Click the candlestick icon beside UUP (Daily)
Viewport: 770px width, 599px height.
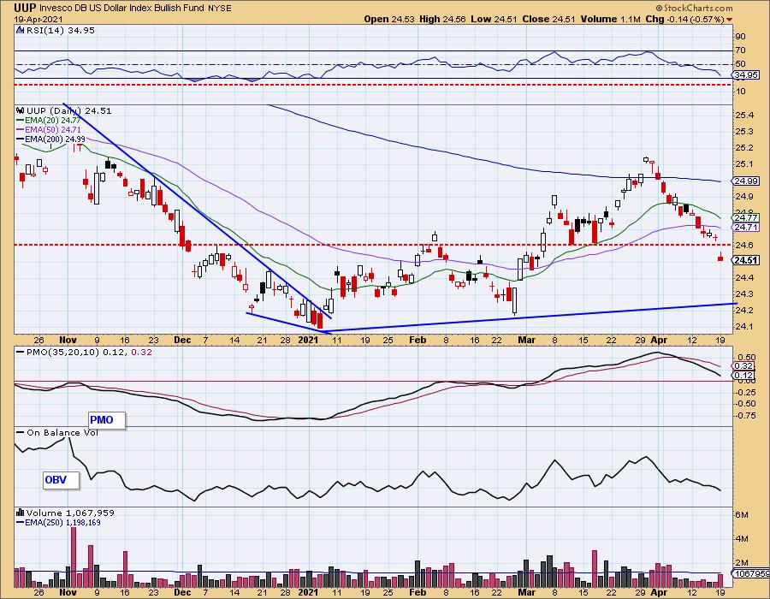(21, 110)
